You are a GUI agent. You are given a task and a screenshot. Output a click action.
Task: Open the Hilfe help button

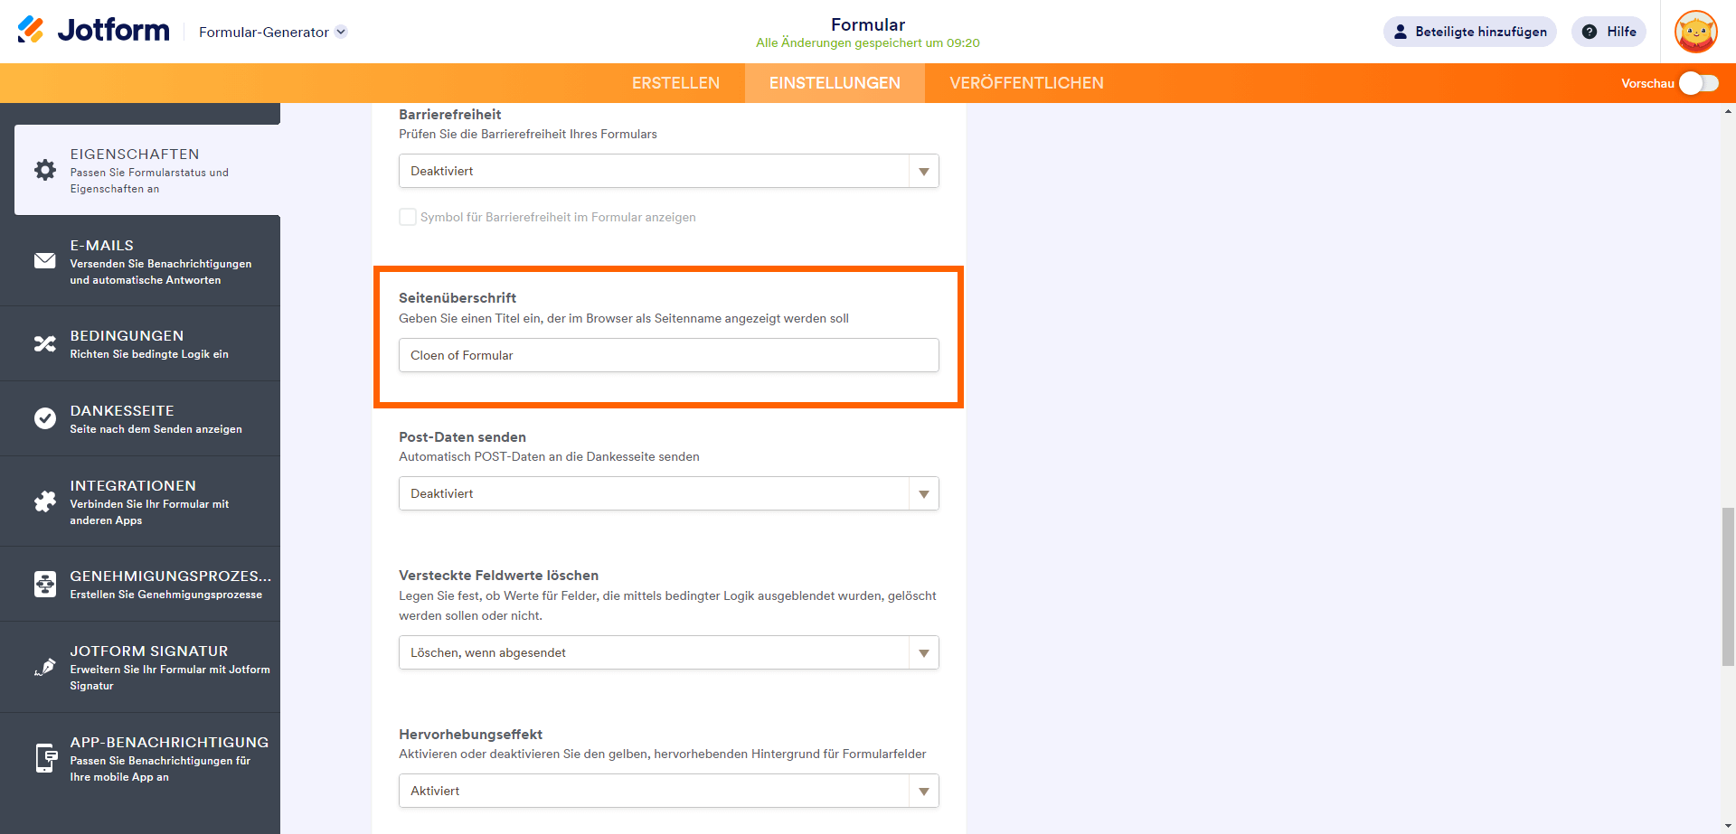coord(1609,32)
